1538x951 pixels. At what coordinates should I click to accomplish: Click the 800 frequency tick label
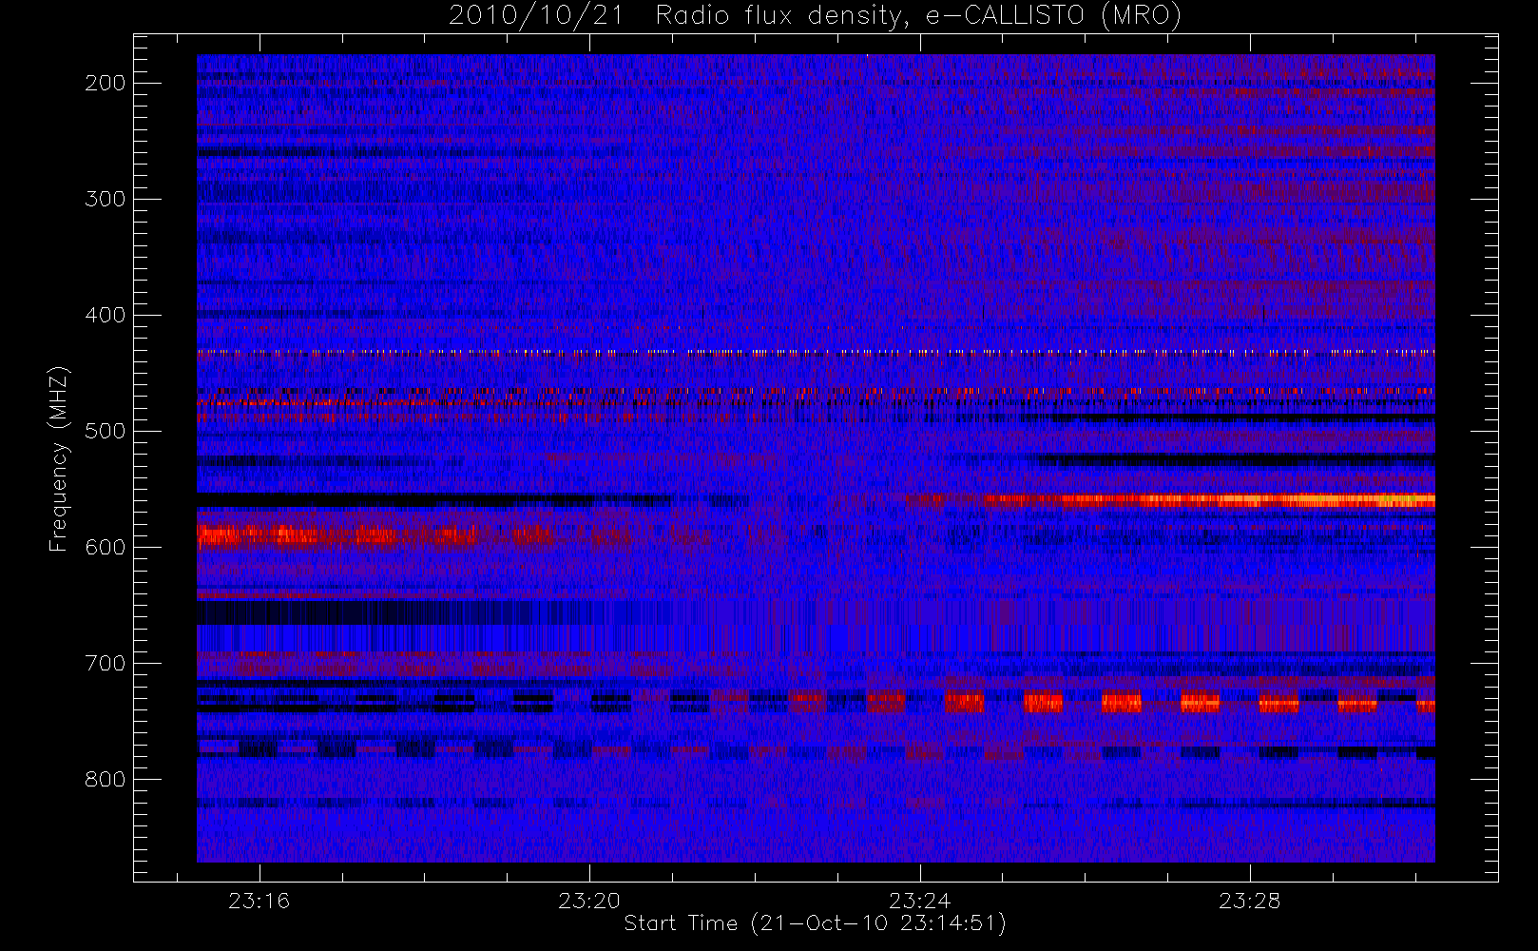tap(105, 779)
